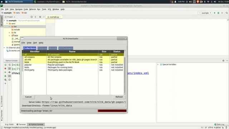Click the Download Directory field

(x=83, y=106)
